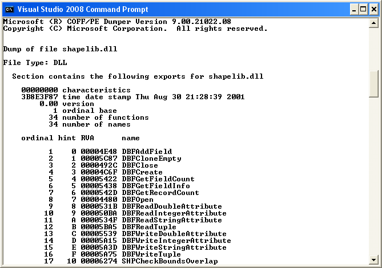
Task: Click the RVA value 00004480
Action: 99,200
